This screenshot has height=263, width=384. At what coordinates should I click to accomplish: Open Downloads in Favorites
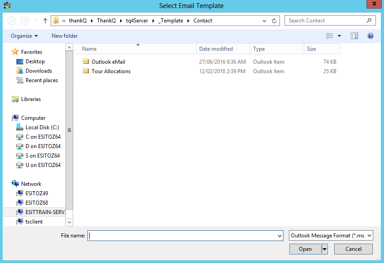(39, 71)
